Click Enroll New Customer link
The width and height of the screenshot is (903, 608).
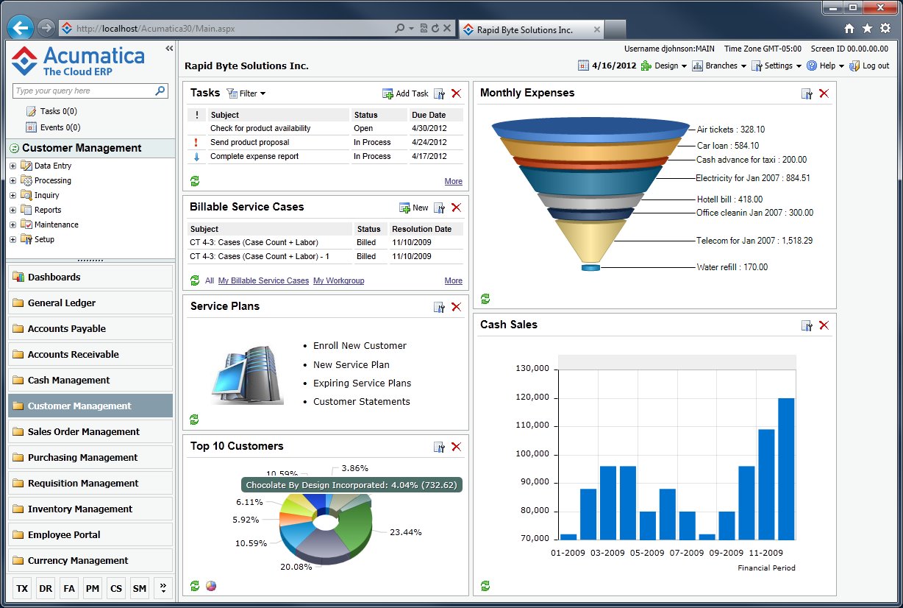click(x=360, y=345)
